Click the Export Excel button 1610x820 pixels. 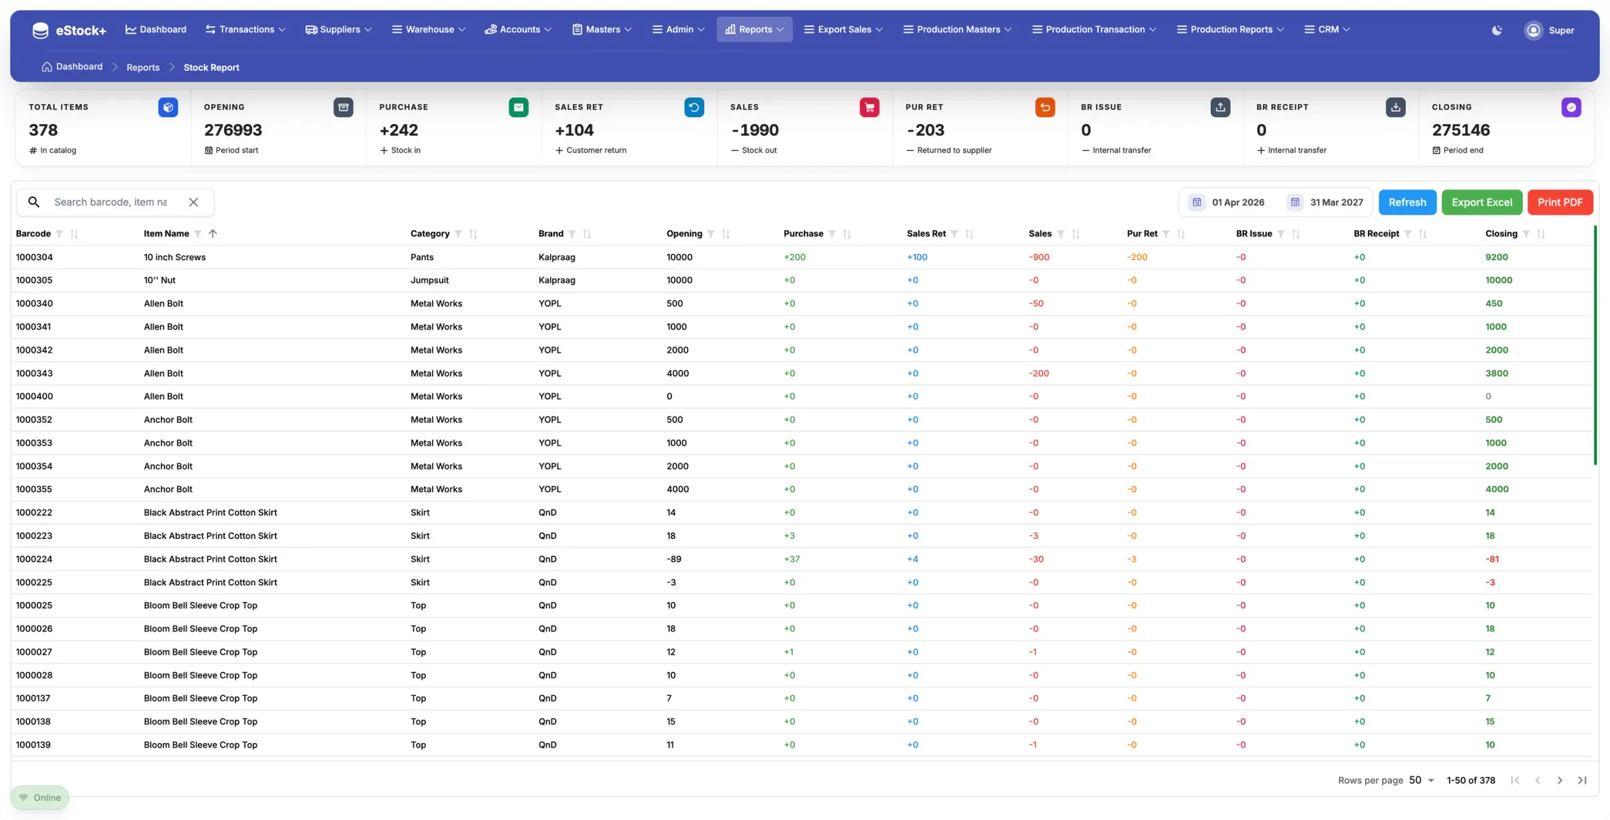[1482, 202]
